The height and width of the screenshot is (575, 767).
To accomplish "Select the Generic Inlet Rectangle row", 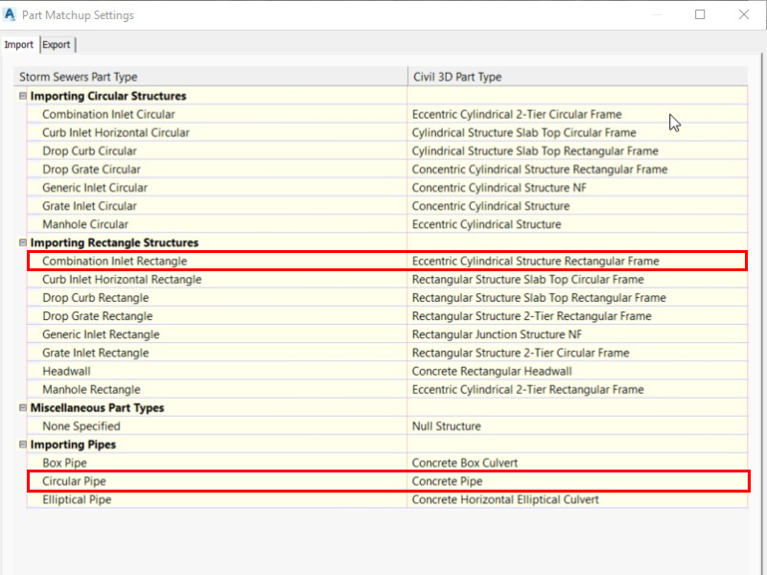I will [x=387, y=334].
